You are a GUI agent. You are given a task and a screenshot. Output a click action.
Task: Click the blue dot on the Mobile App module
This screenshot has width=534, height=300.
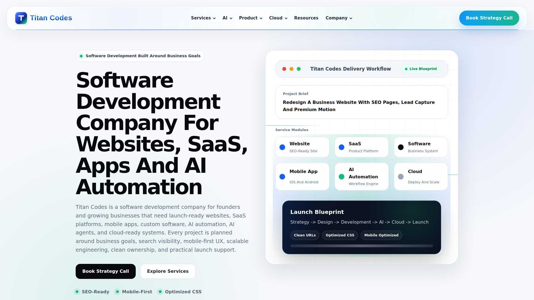tap(282, 177)
